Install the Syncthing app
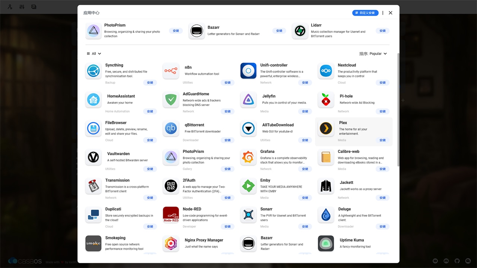The image size is (477, 268). (x=150, y=83)
